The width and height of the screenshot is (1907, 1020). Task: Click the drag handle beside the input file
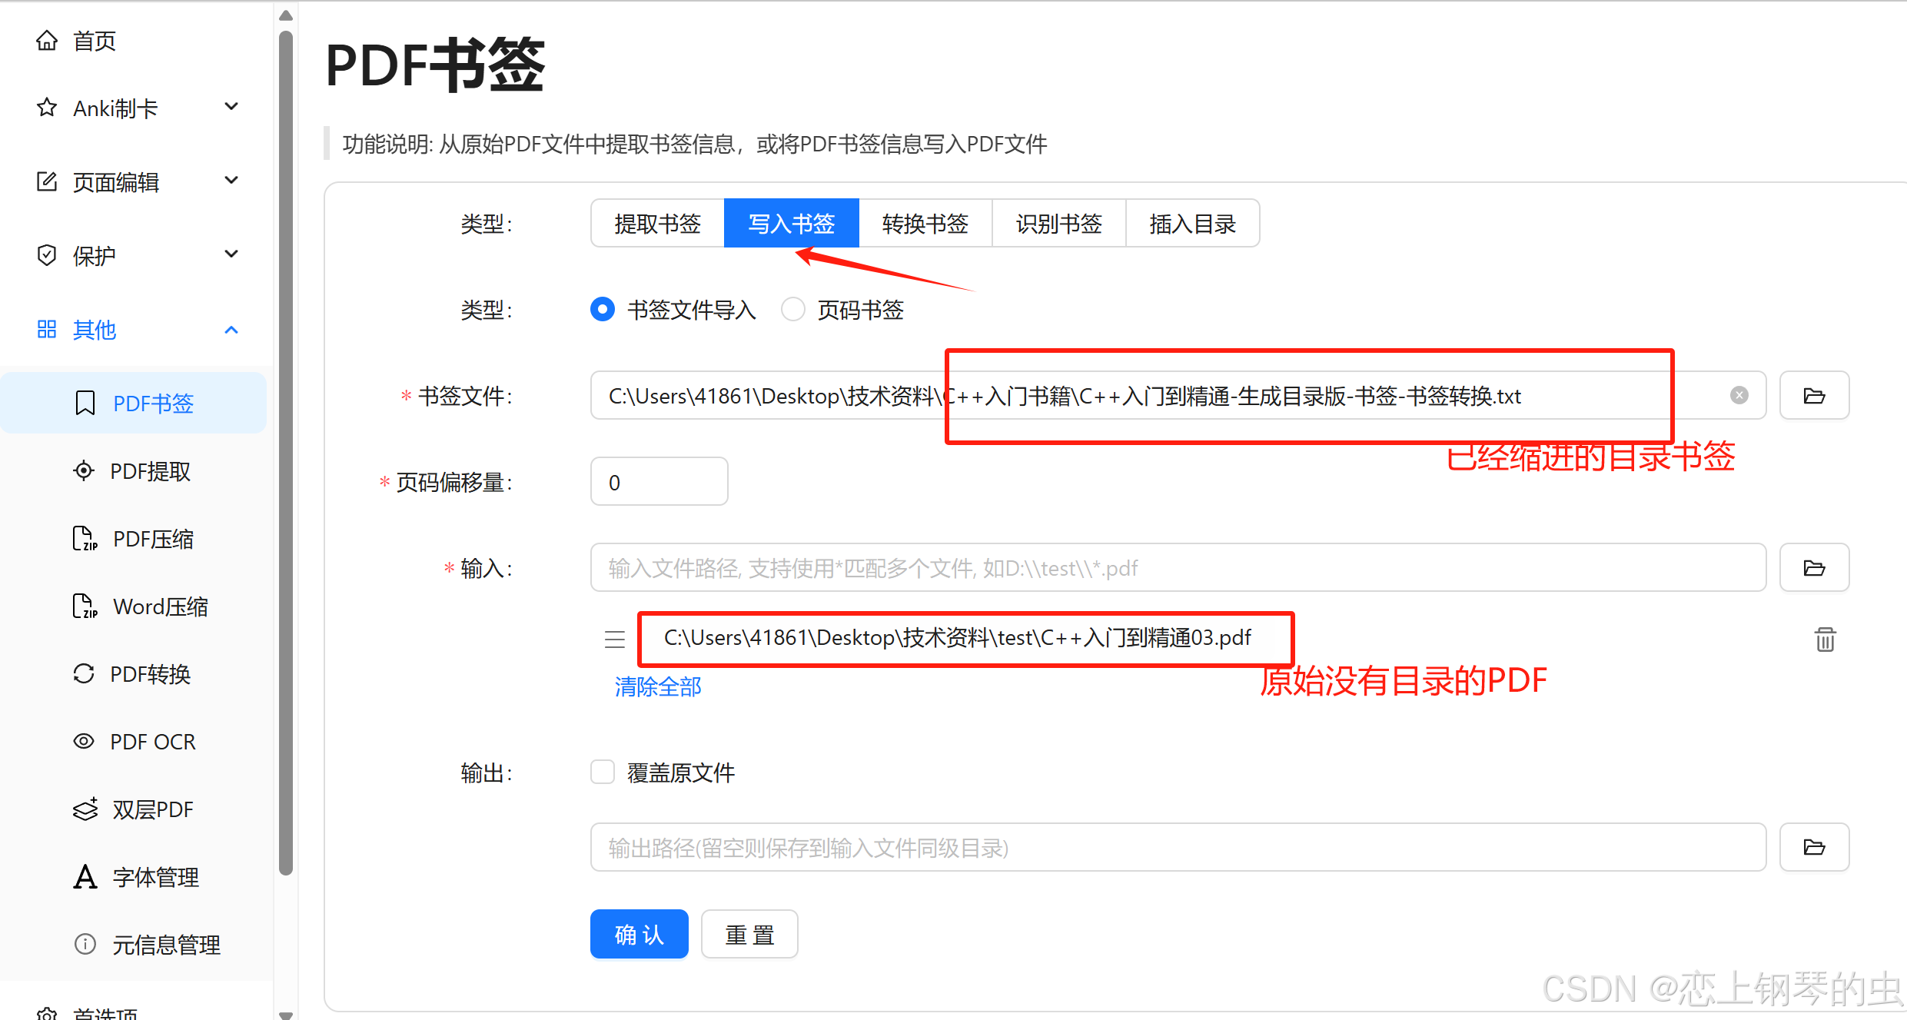614,639
